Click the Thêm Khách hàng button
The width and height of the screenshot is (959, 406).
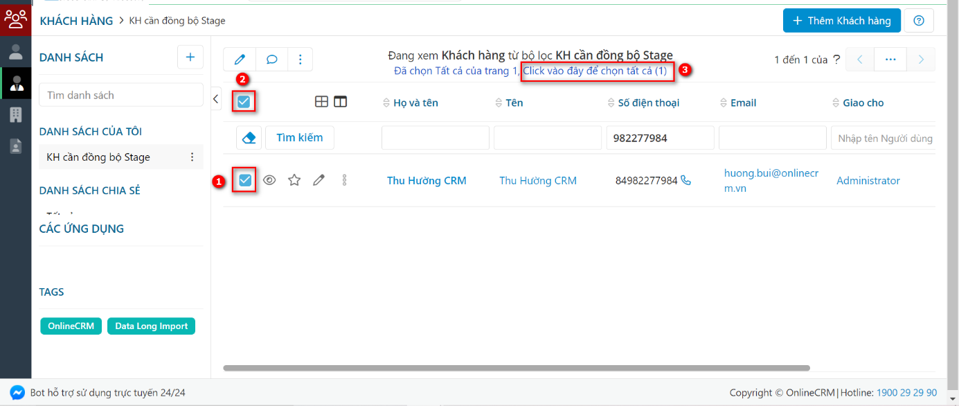pos(841,20)
